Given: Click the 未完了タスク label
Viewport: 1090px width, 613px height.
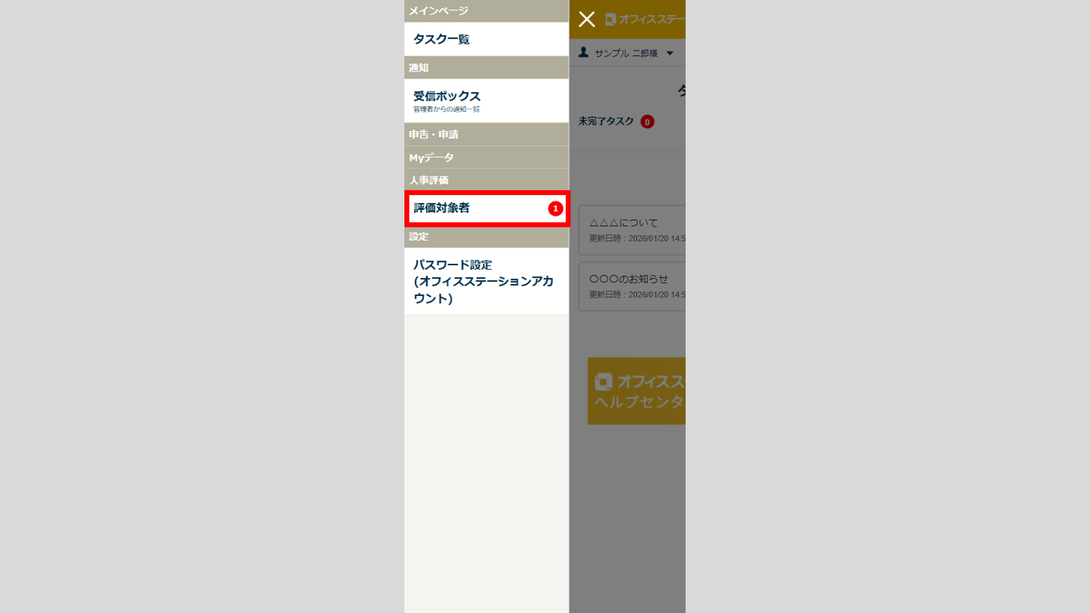Looking at the screenshot, I should [606, 121].
